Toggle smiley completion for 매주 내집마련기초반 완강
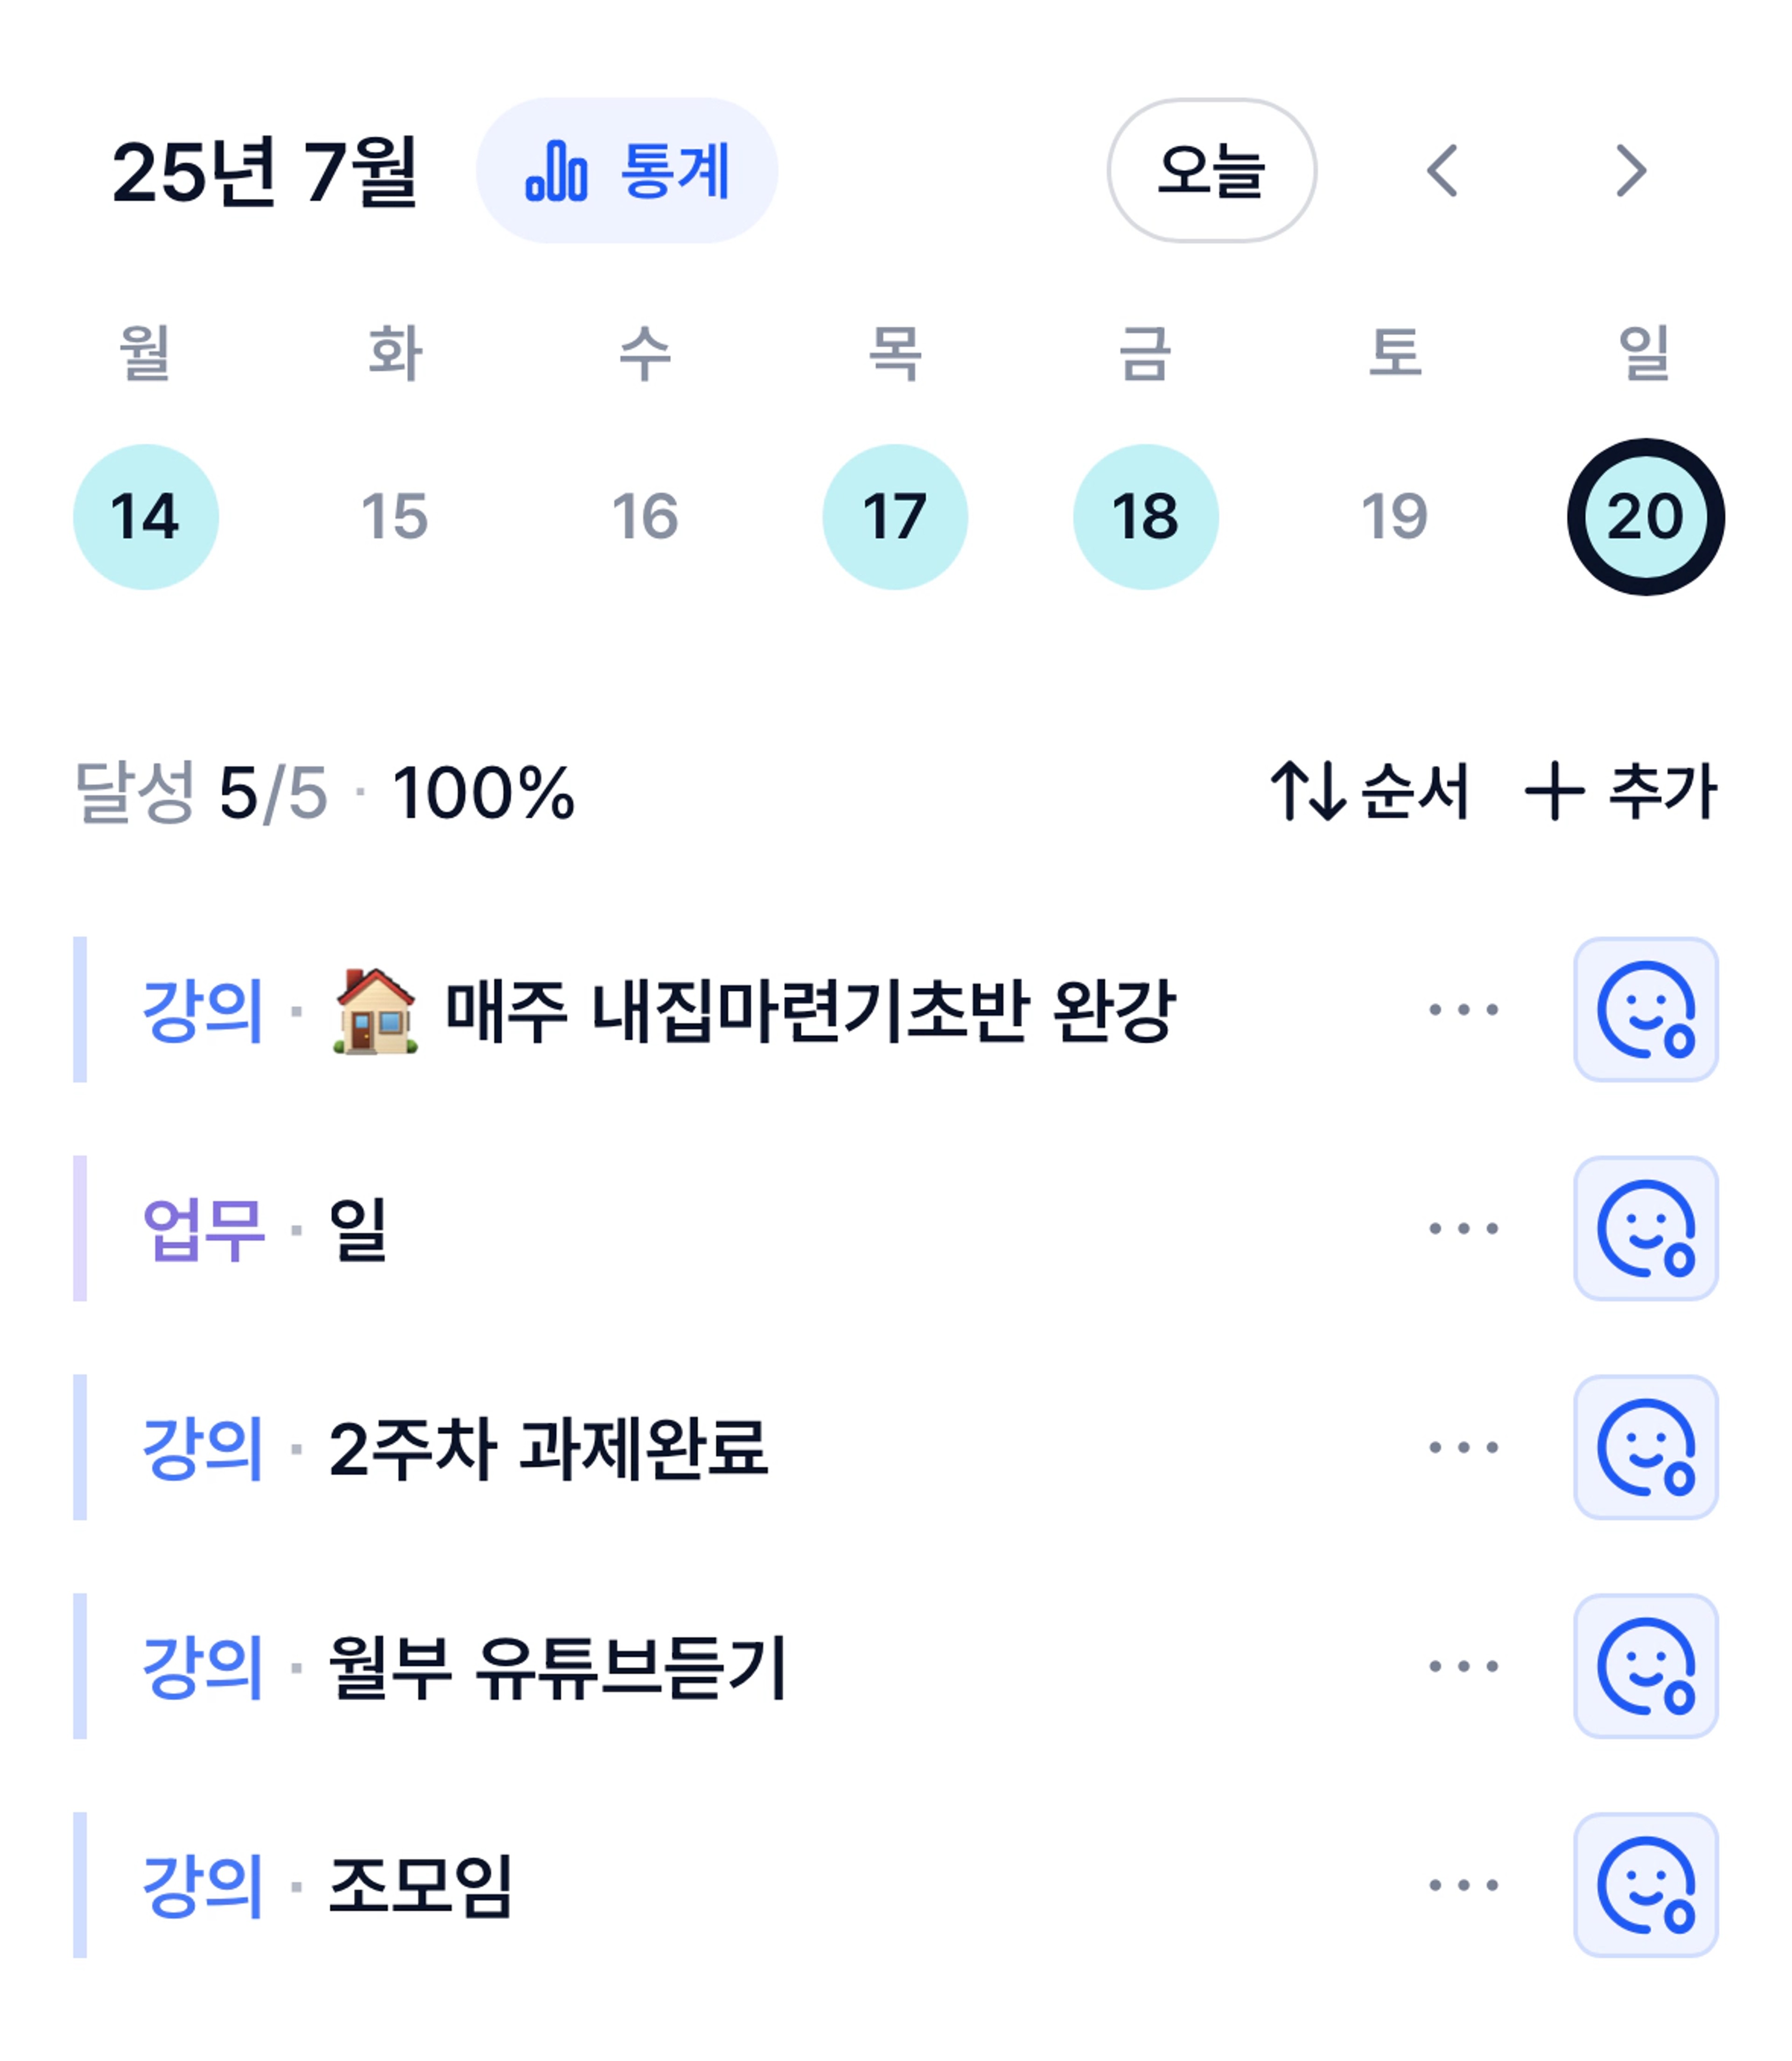Screen dimensions: 1792x2061 (x=1646, y=1009)
